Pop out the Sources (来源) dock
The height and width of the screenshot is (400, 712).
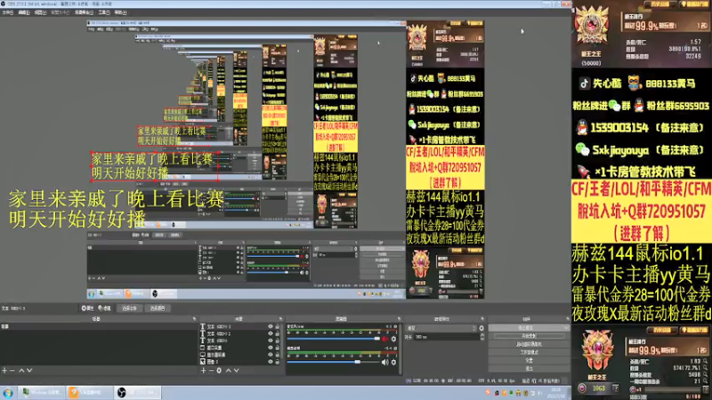click(x=280, y=319)
